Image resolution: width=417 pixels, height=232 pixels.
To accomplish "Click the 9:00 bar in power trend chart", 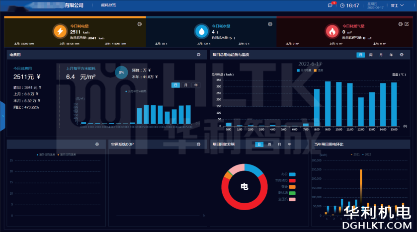I will (x=328, y=103).
